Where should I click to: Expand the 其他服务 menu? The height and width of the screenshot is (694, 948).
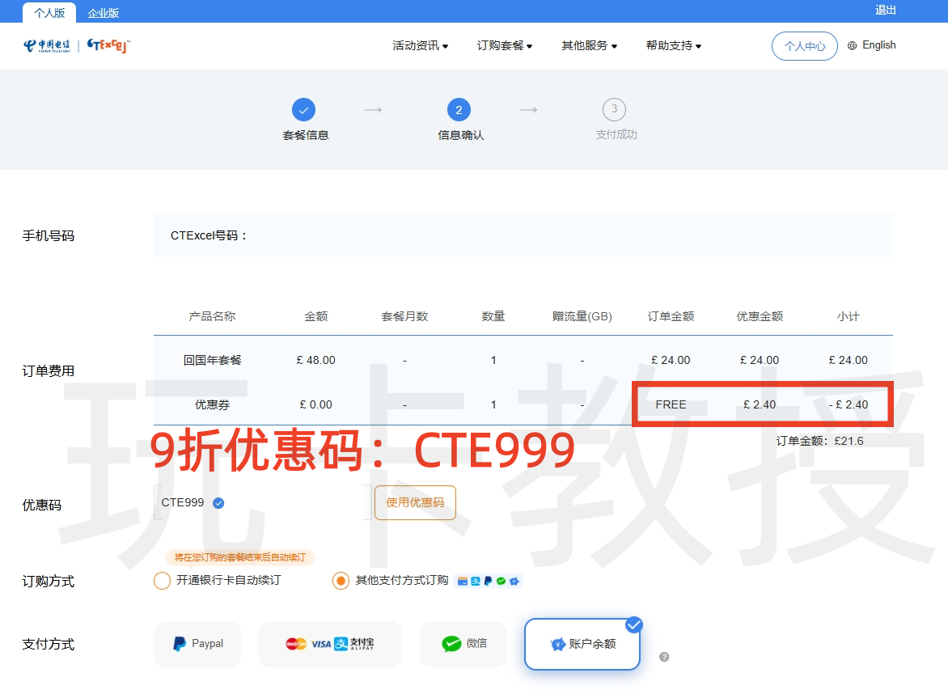pos(590,45)
